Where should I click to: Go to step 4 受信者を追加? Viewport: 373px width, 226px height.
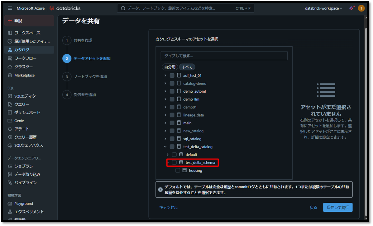[79, 95]
